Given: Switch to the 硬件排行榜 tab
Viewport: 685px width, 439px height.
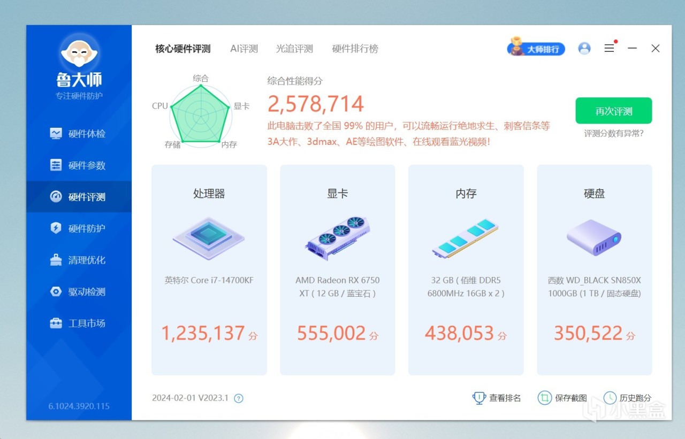Looking at the screenshot, I should (x=355, y=49).
